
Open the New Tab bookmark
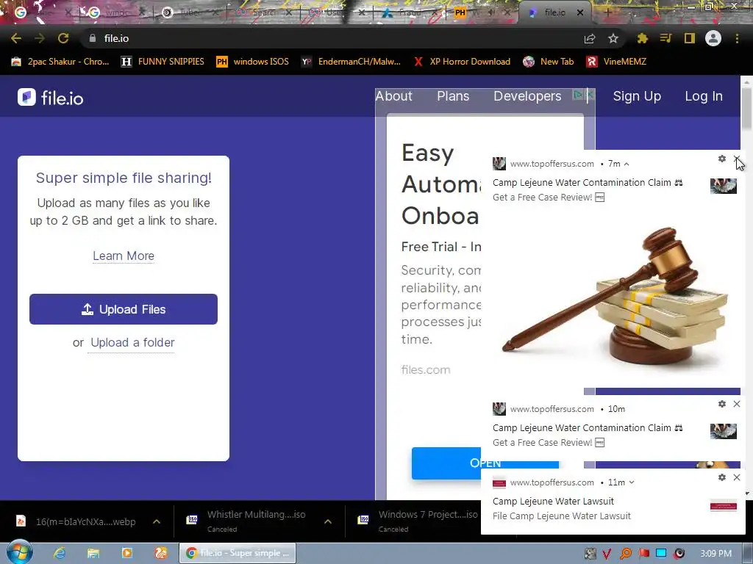pos(549,62)
